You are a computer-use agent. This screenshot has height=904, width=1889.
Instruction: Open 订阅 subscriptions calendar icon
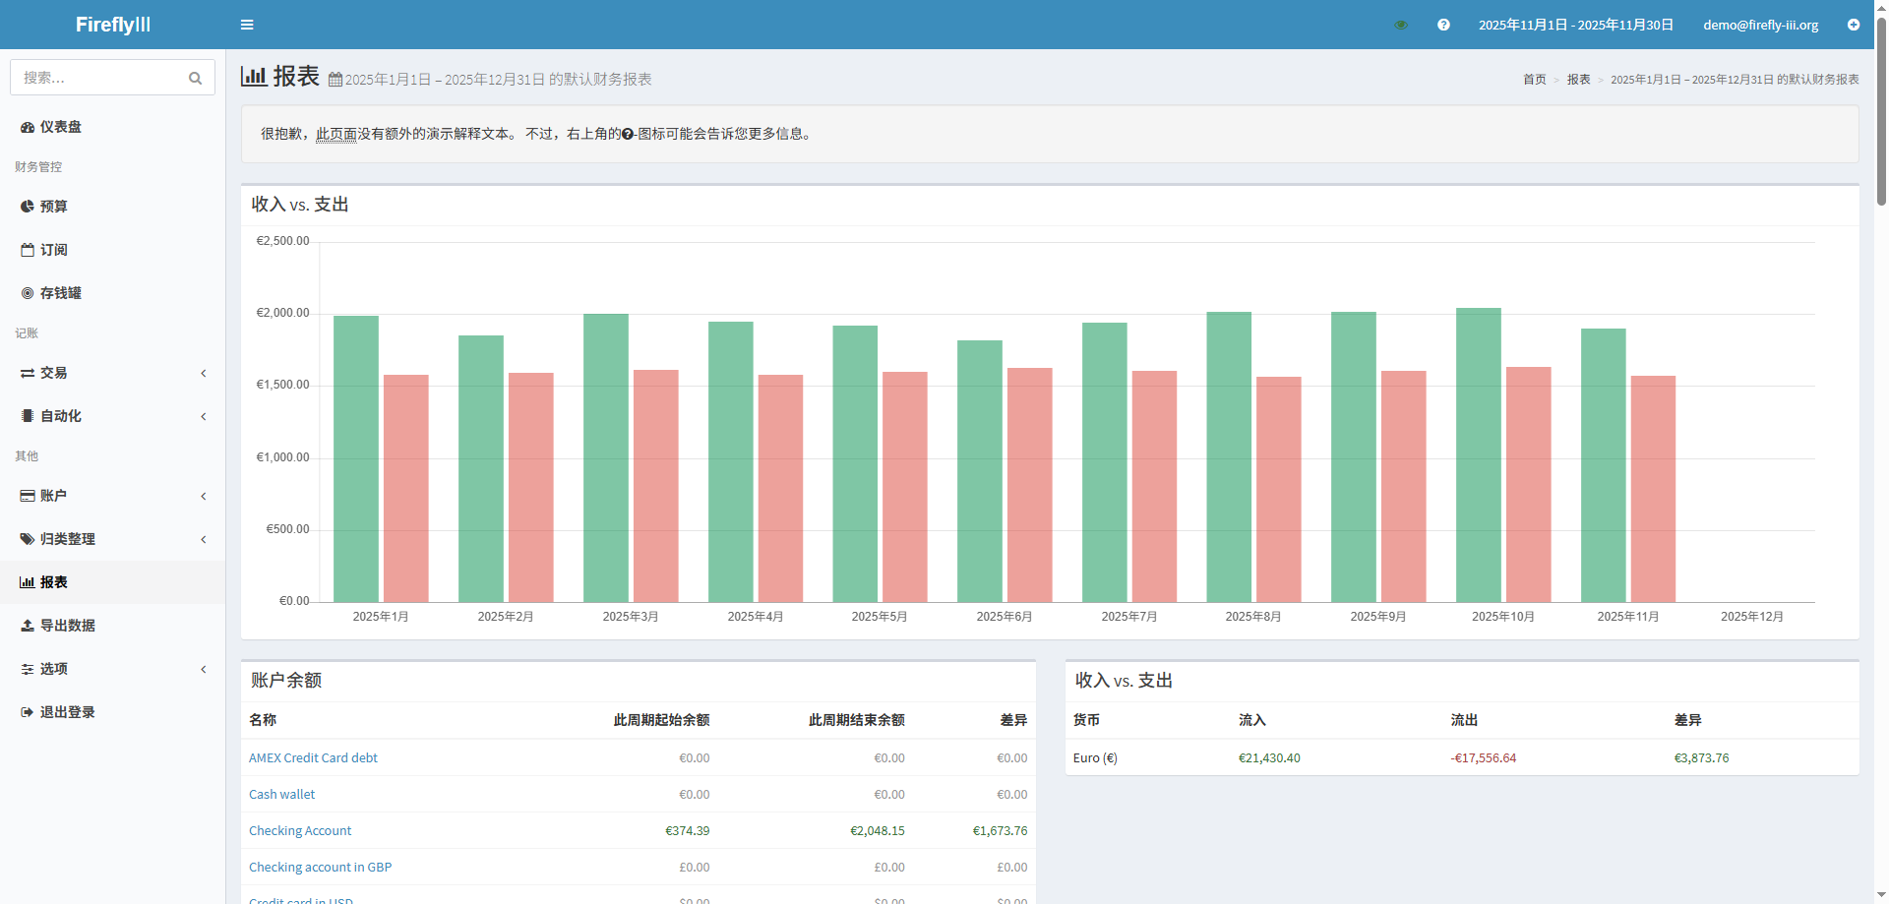point(28,250)
